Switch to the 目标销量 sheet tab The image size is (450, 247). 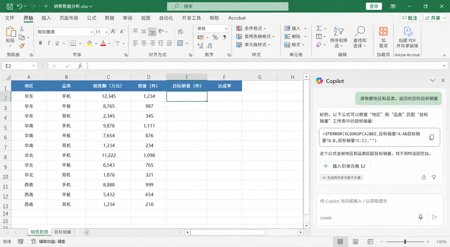click(x=63, y=232)
